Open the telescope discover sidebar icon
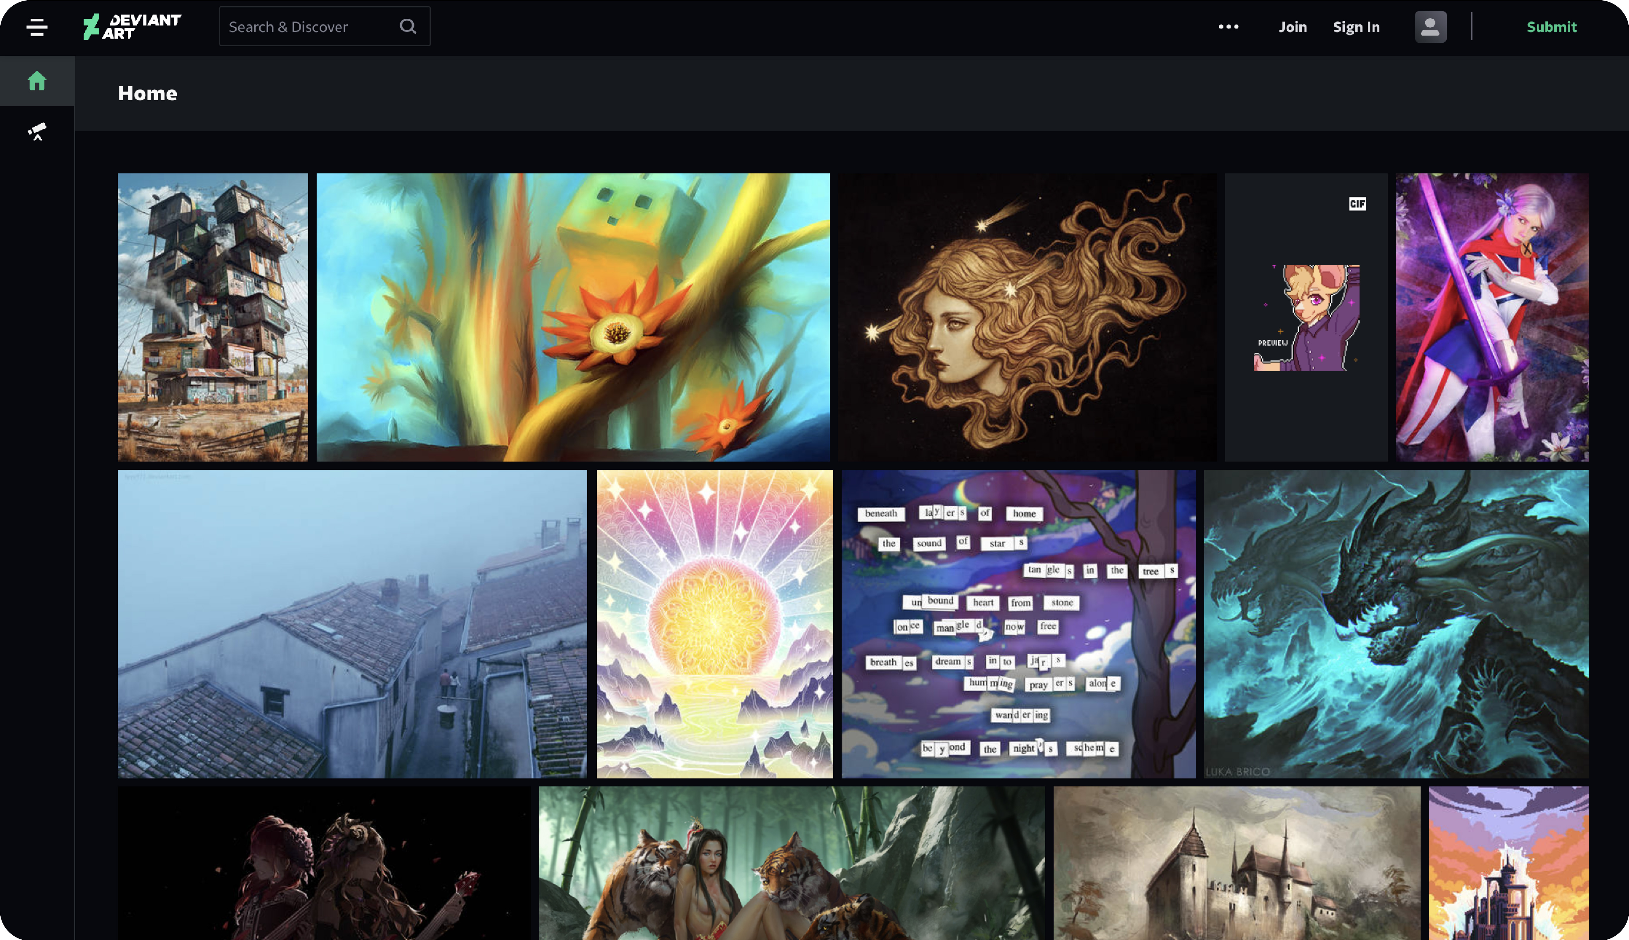This screenshot has width=1629, height=940. [37, 132]
